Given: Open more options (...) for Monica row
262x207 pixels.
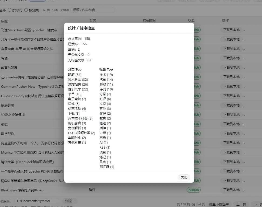Looking at the screenshot, I should pyautogui.click(x=244, y=152).
